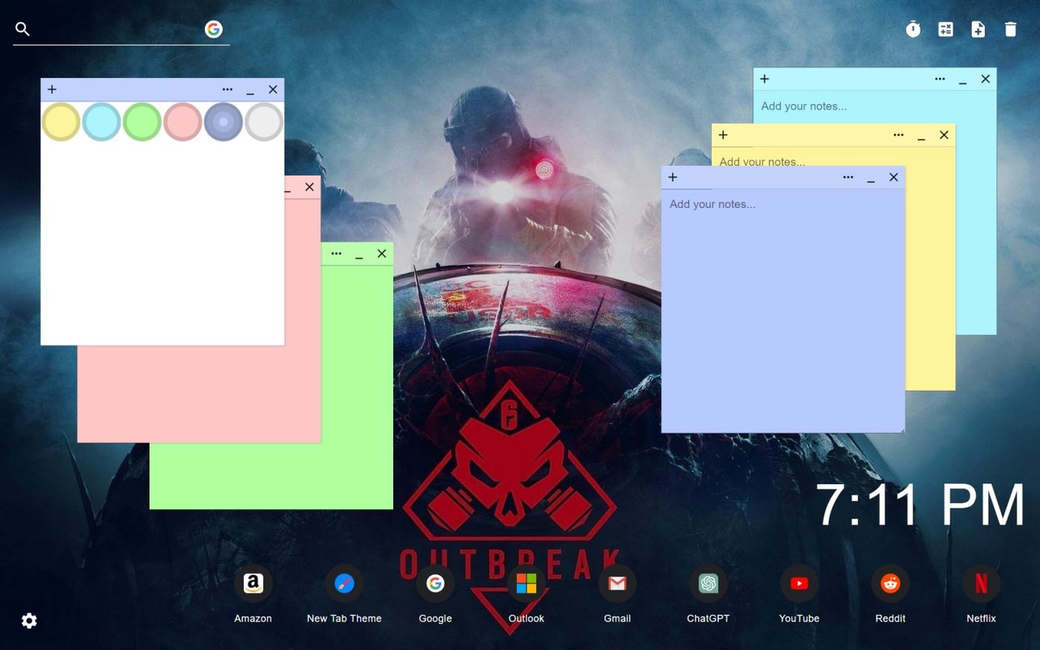The height and width of the screenshot is (650, 1040).
Task: Minimize the green sticky note
Action: click(359, 254)
